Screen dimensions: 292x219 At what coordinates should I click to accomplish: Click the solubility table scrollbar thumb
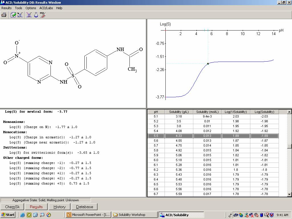pos(289,146)
